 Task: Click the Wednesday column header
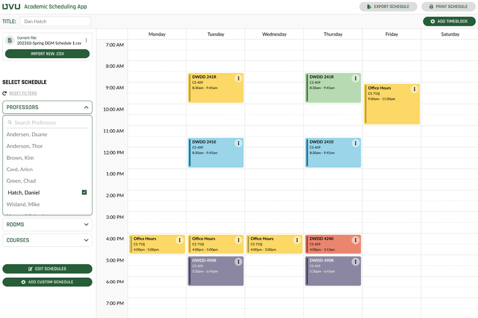coord(274,34)
